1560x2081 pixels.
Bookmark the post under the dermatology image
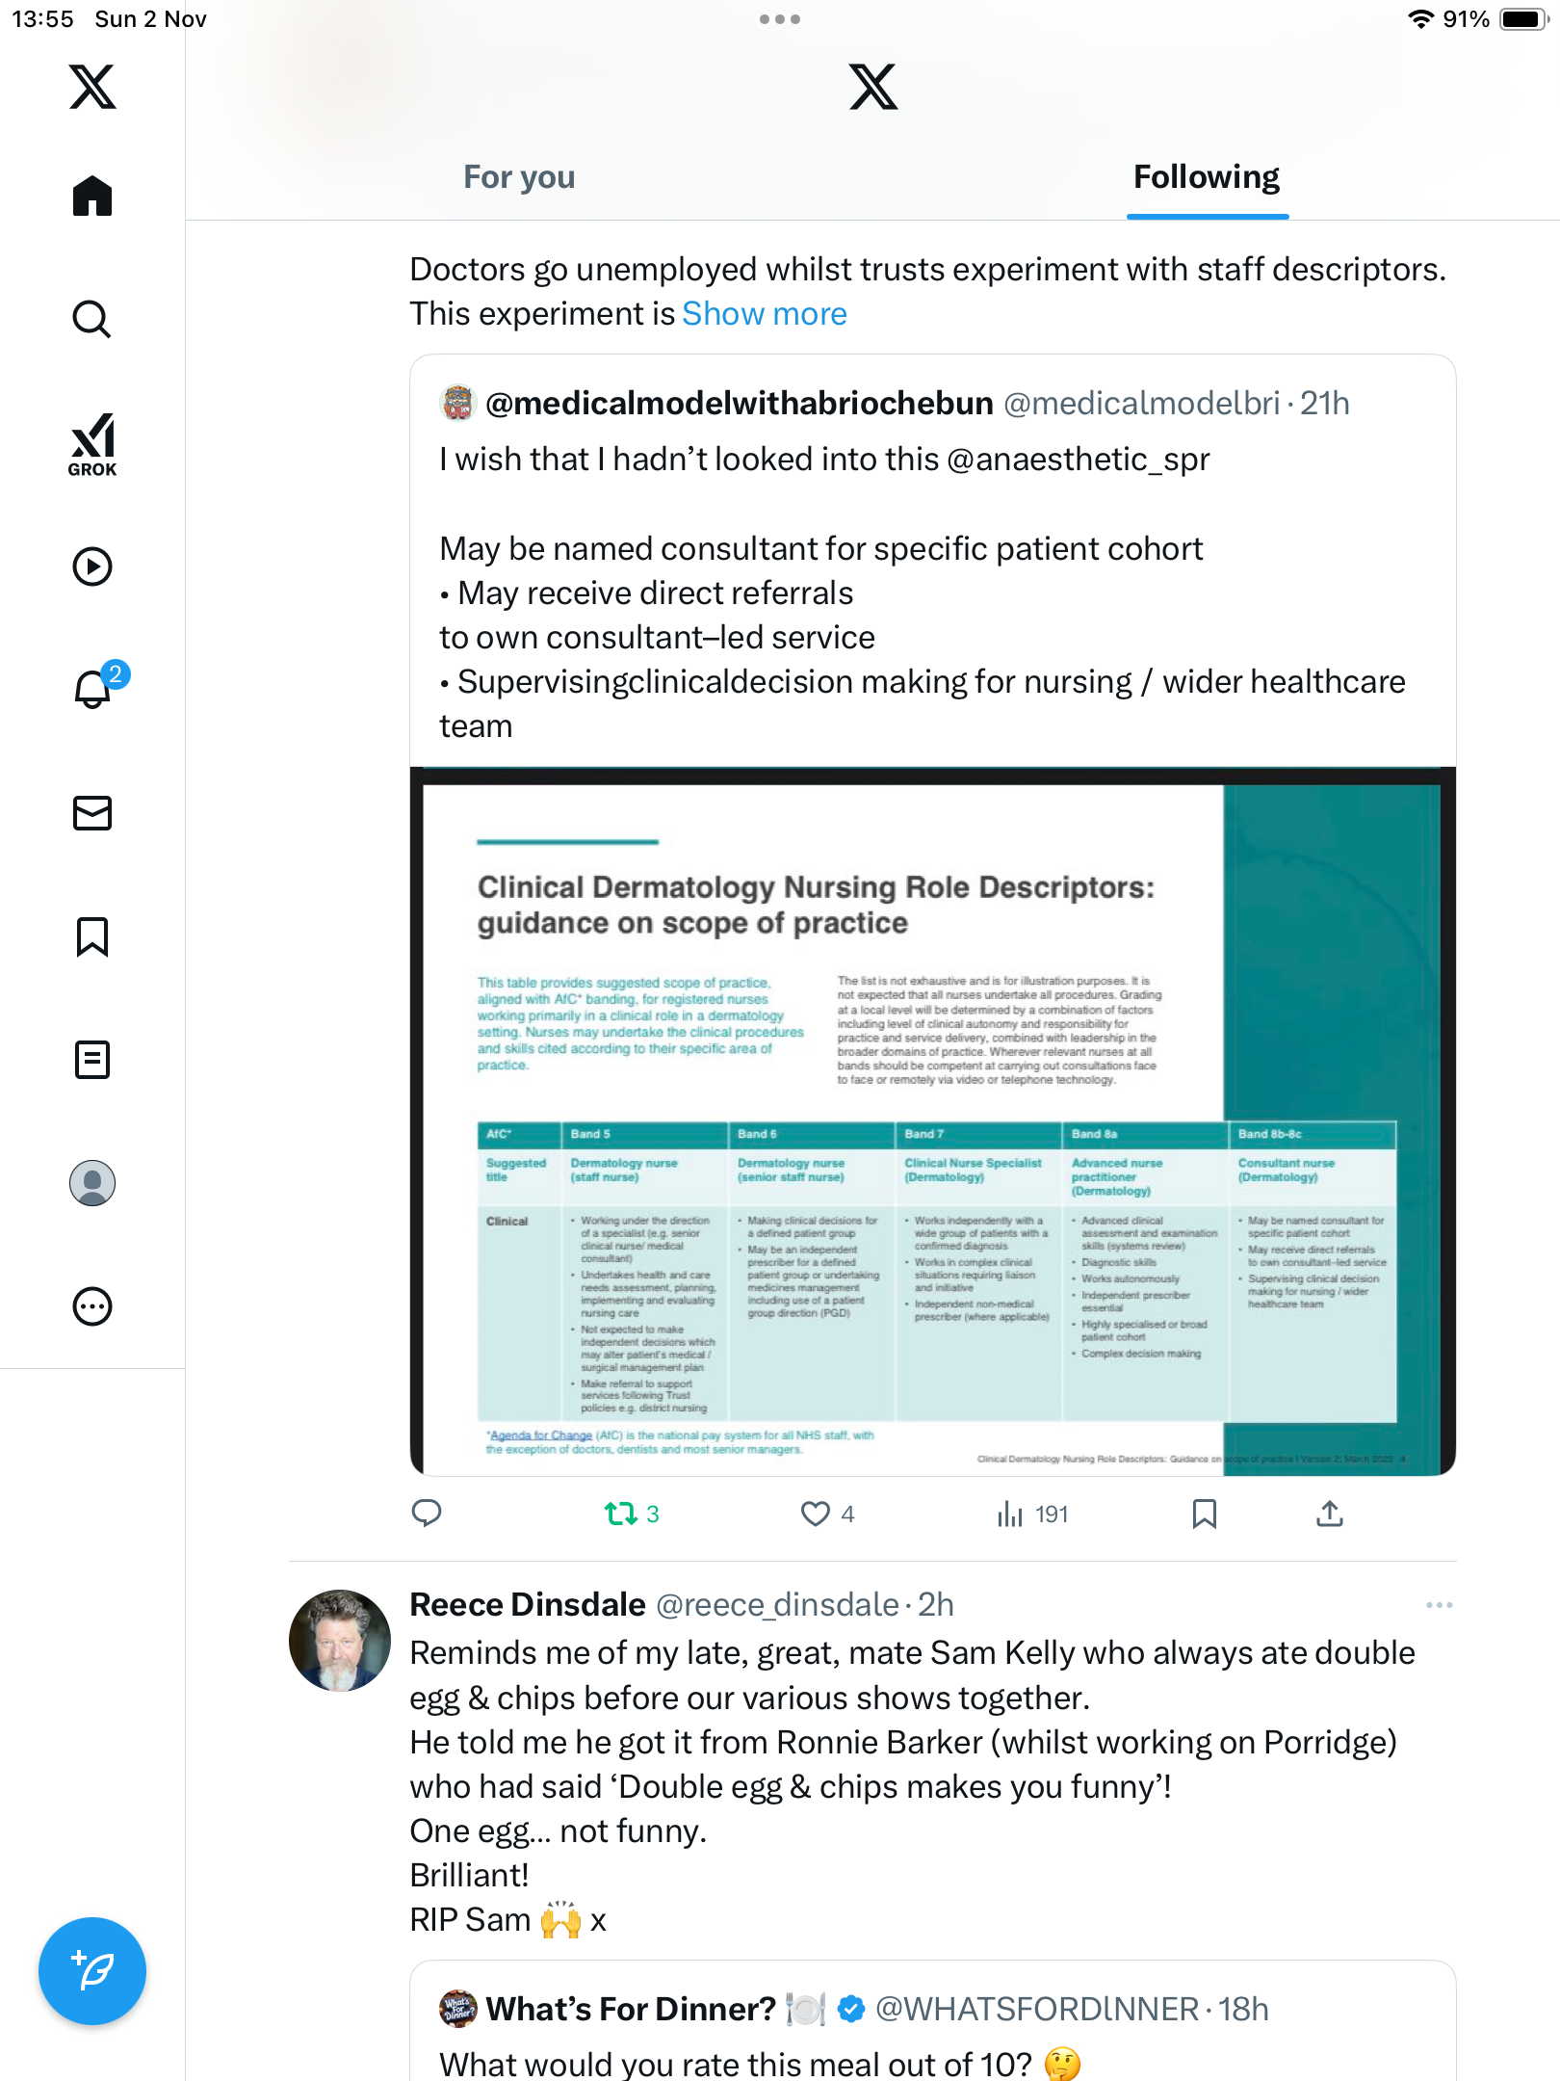pyautogui.click(x=1205, y=1515)
